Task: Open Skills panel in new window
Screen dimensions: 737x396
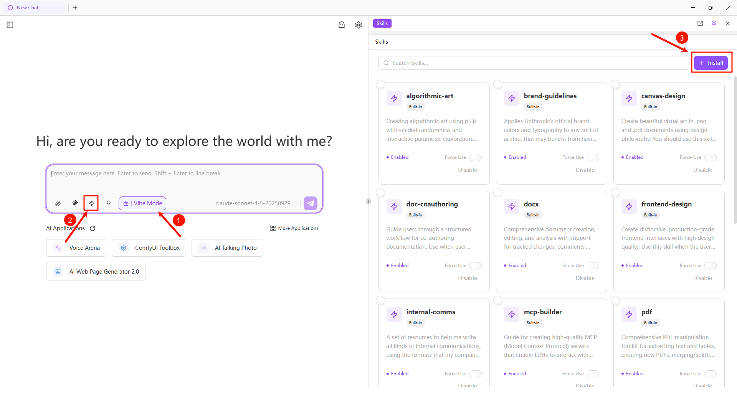Action: point(700,23)
